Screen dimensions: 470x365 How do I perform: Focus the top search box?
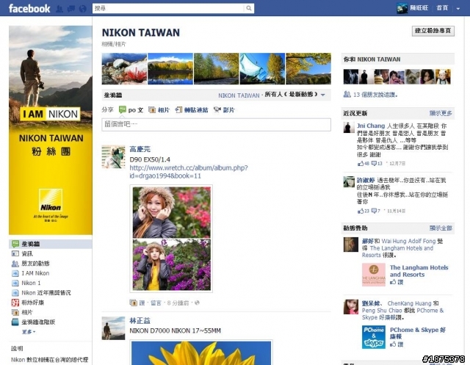pyautogui.click(x=168, y=8)
